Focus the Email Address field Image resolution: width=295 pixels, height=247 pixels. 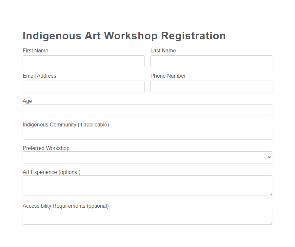(83, 86)
